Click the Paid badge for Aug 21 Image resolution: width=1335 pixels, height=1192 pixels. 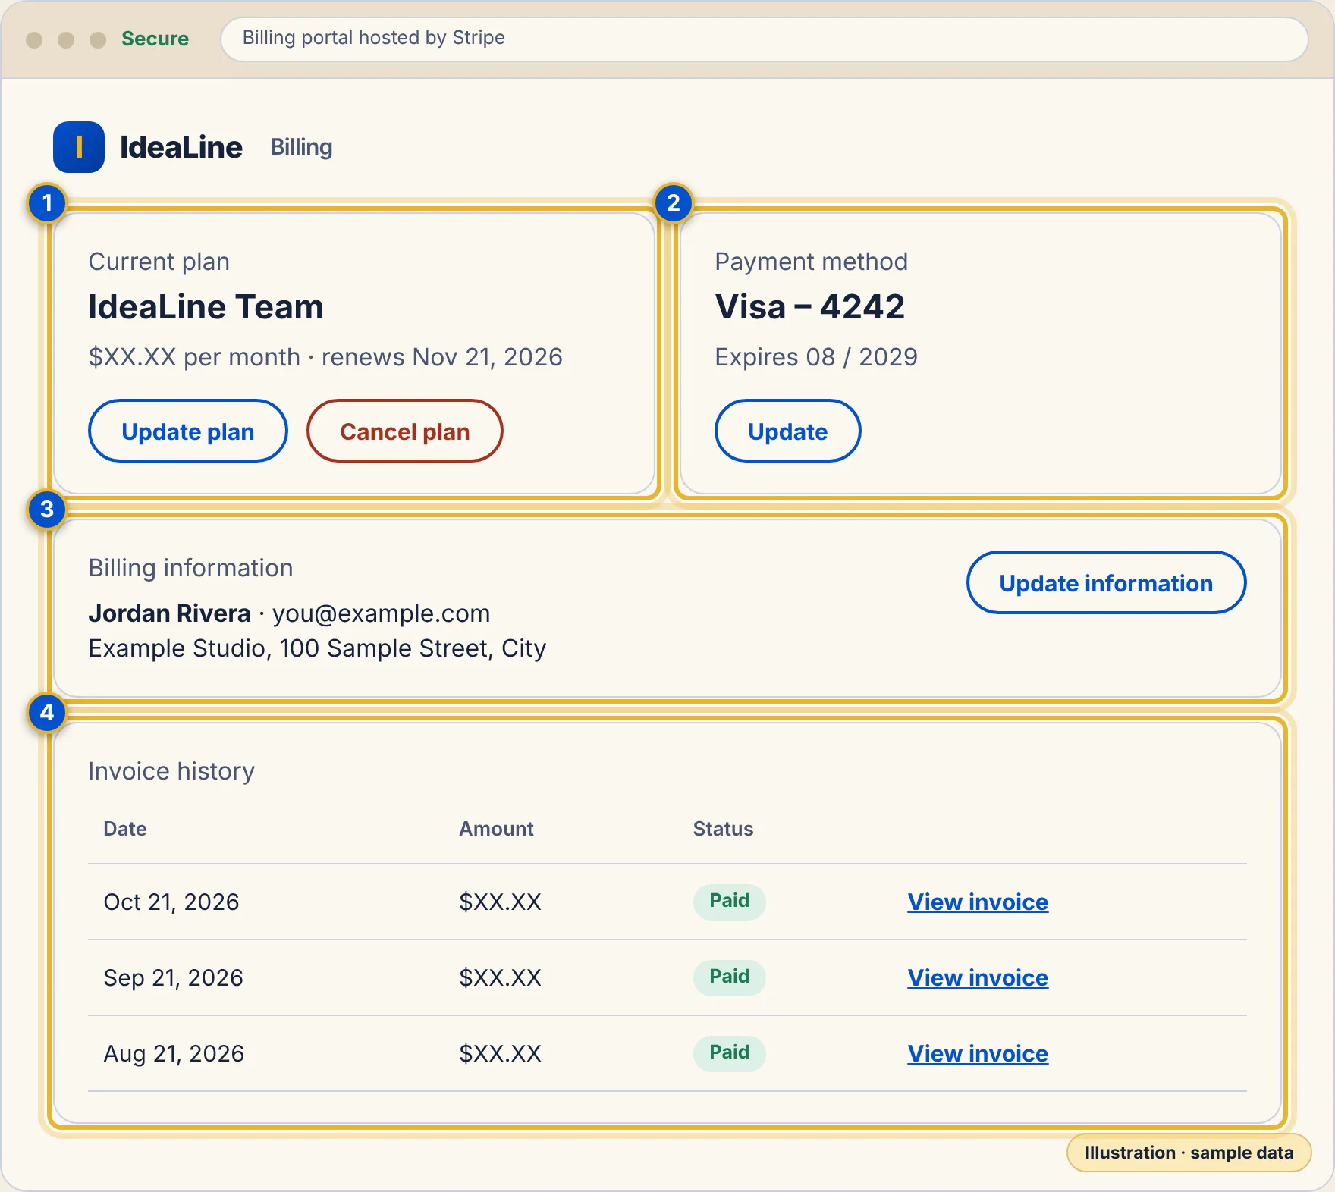pos(729,1052)
